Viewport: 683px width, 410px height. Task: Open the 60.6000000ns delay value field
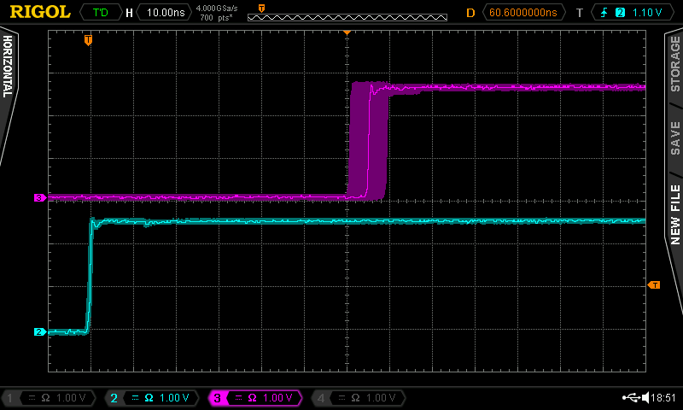click(522, 13)
